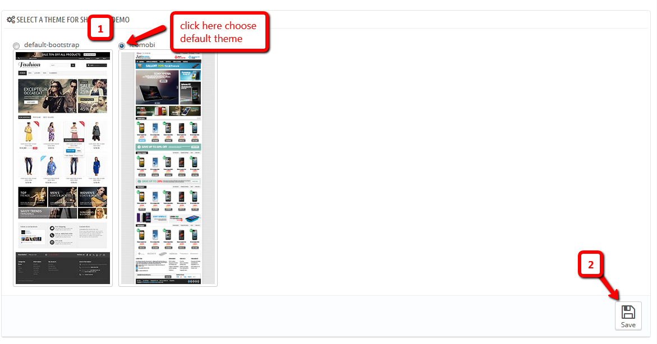Click the leomobi theme name label

[x=142, y=45]
